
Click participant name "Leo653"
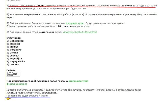pyautogui.click(x=14, y=56)
